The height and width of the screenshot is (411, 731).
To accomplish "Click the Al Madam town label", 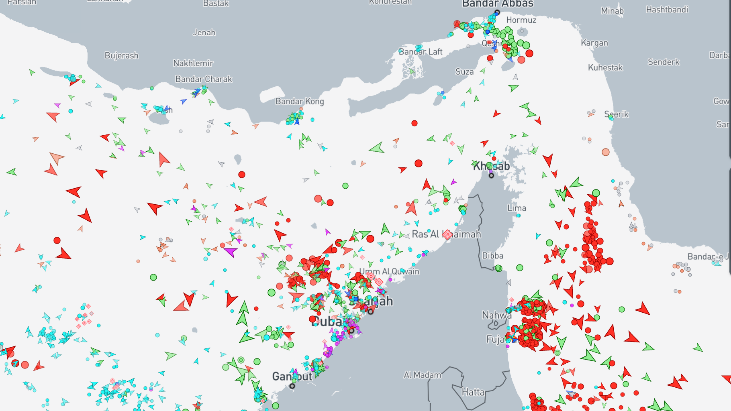I will [422, 375].
